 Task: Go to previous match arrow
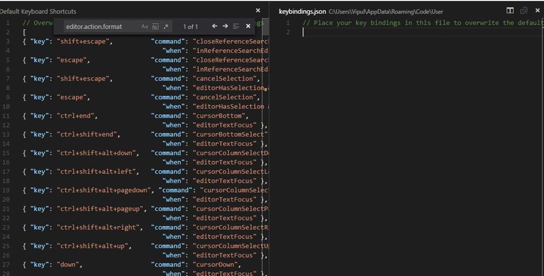pyautogui.click(x=215, y=27)
